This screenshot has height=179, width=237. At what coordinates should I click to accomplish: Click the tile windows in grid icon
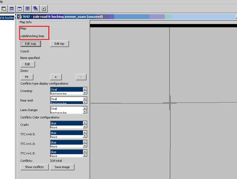pyautogui.click(x=27, y=9)
